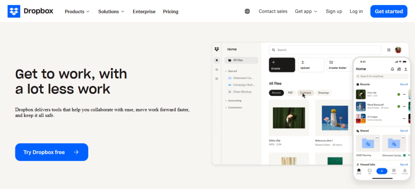This screenshot has height=189, width=415.
Task: Open the 2026 Planning shared folder
Action: pyautogui.click(x=368, y=143)
